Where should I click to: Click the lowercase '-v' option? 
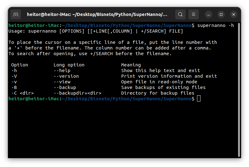pyautogui.click(x=14, y=82)
